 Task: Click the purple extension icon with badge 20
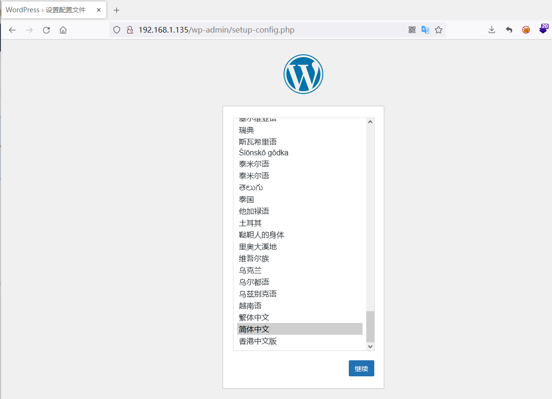pos(543,29)
